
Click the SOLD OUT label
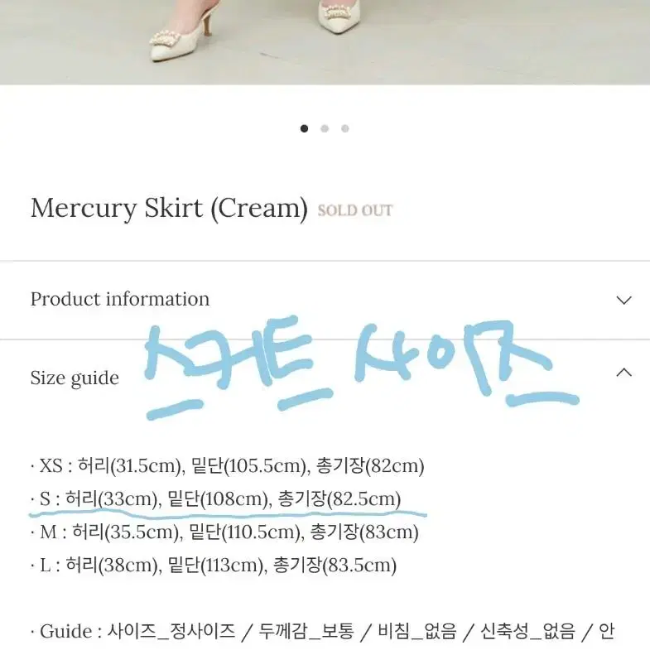click(355, 210)
